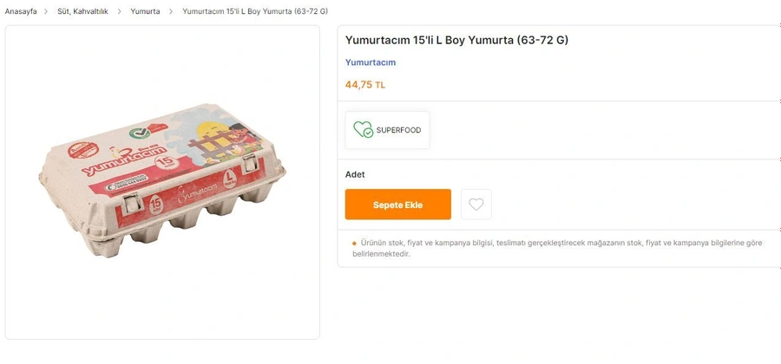Click the SUPERFOOD badge label
Image resolution: width=781 pixels, height=364 pixels.
point(398,130)
